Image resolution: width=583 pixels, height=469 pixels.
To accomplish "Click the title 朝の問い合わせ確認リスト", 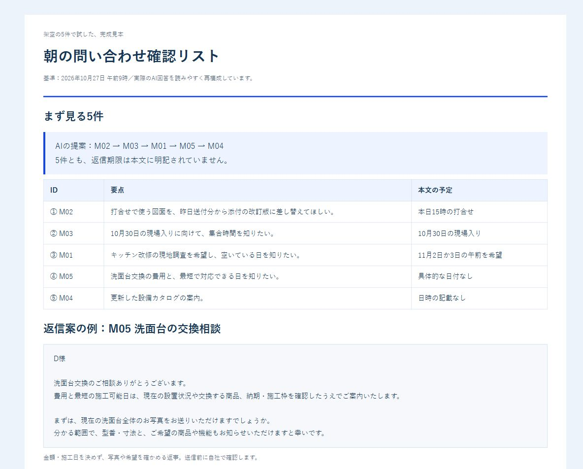I will 131,56.
